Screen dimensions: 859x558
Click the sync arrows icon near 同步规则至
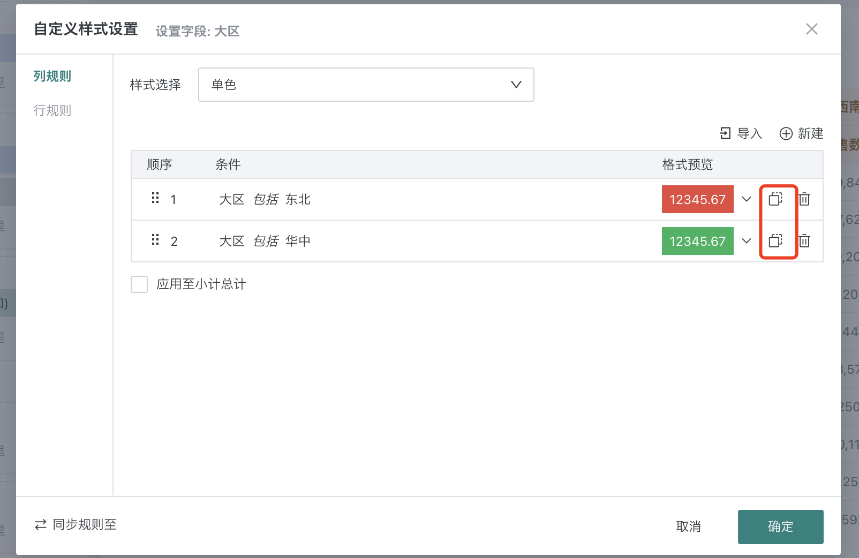pyautogui.click(x=40, y=525)
